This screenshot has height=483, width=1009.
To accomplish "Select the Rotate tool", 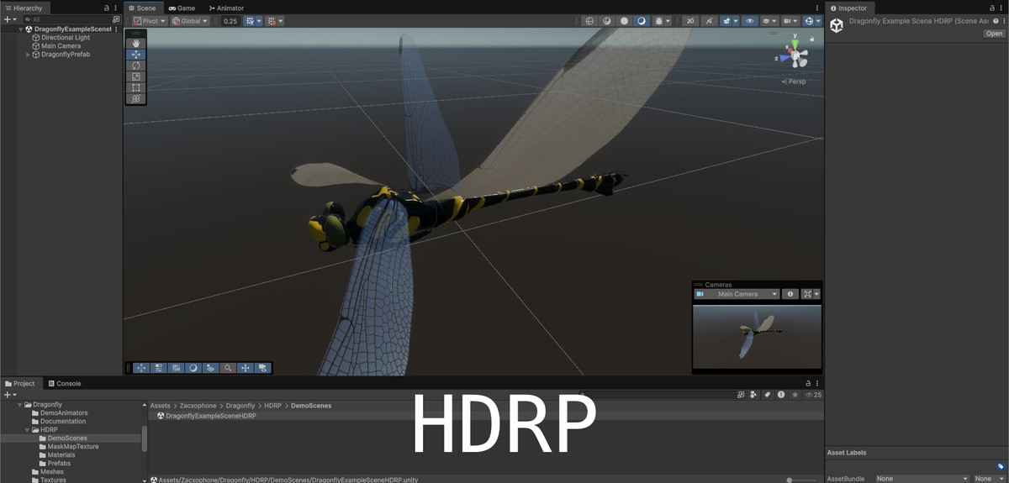I will [x=136, y=66].
